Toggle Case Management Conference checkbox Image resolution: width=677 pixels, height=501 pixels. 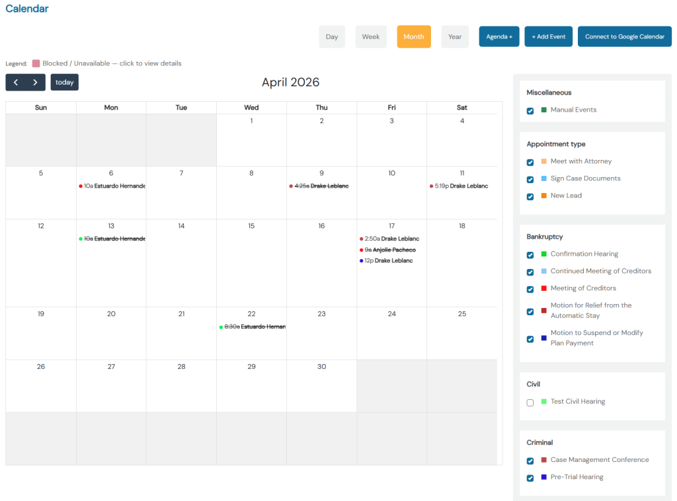(x=530, y=461)
